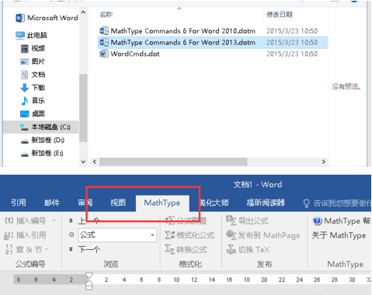Open the 音乐 music note icon
The height and width of the screenshot is (295, 372).
tap(24, 101)
